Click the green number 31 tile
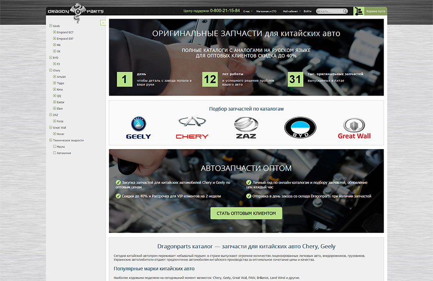This screenshot has width=433, height=281. (x=295, y=79)
